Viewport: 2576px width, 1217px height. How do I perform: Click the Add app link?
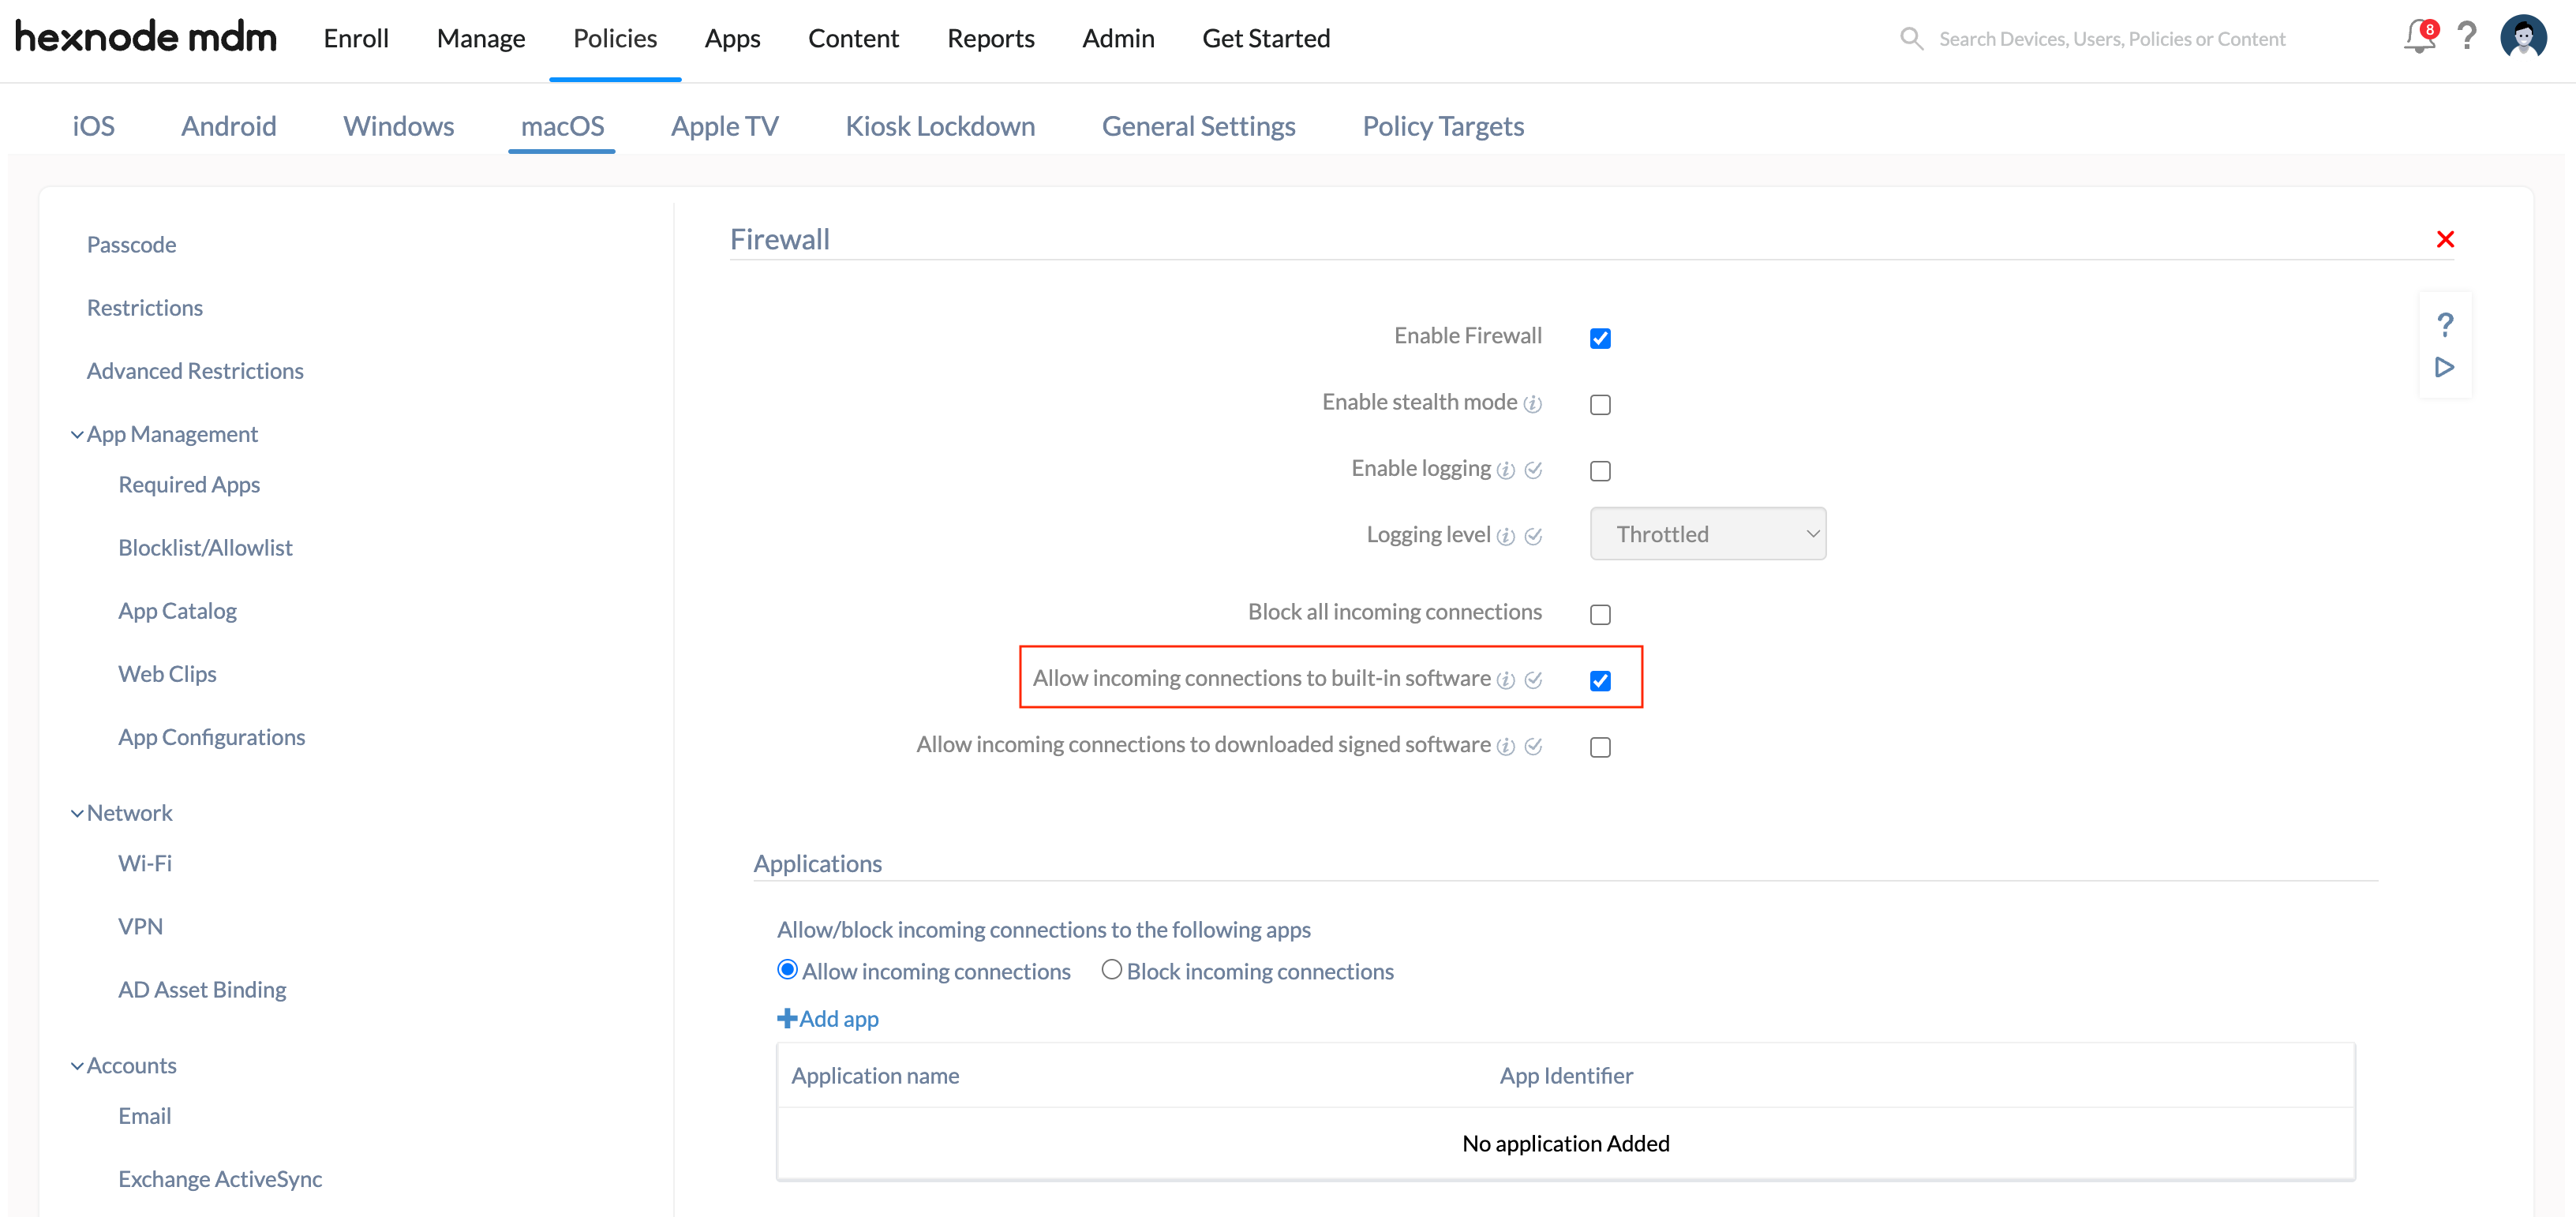[x=828, y=1018]
